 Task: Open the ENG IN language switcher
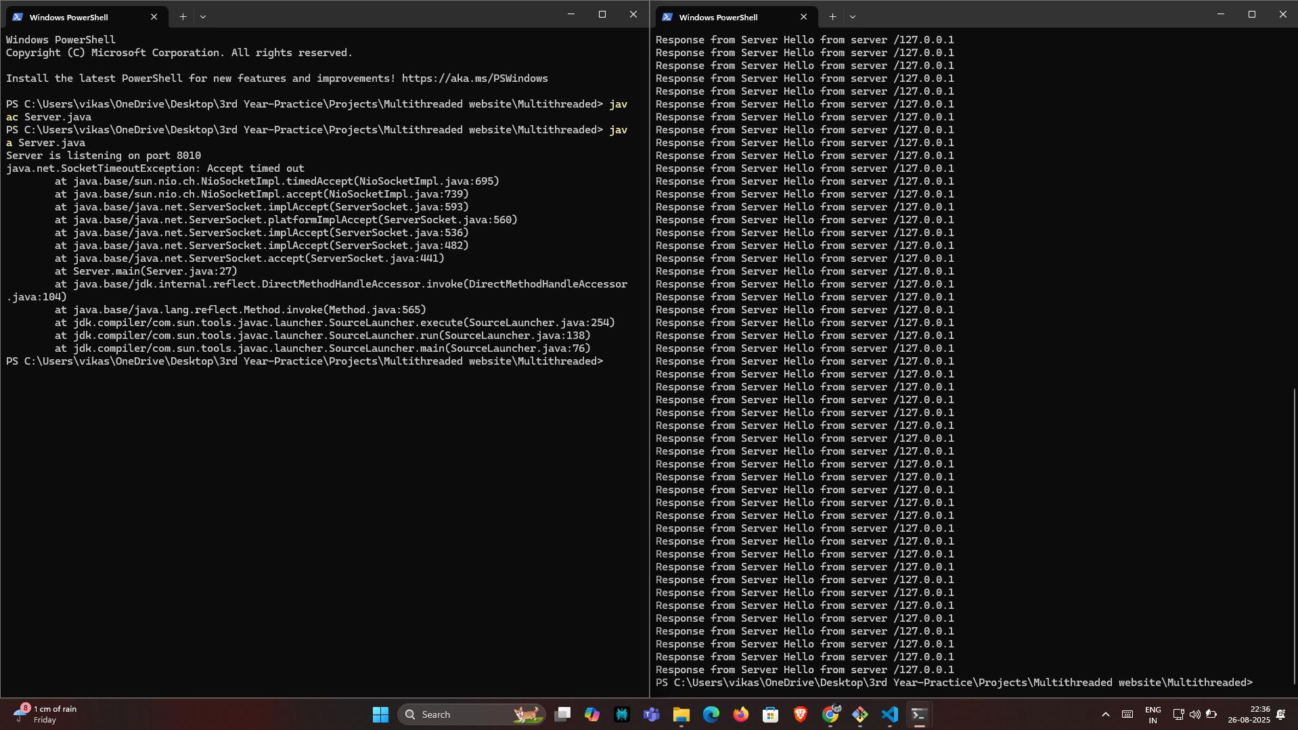tap(1152, 714)
